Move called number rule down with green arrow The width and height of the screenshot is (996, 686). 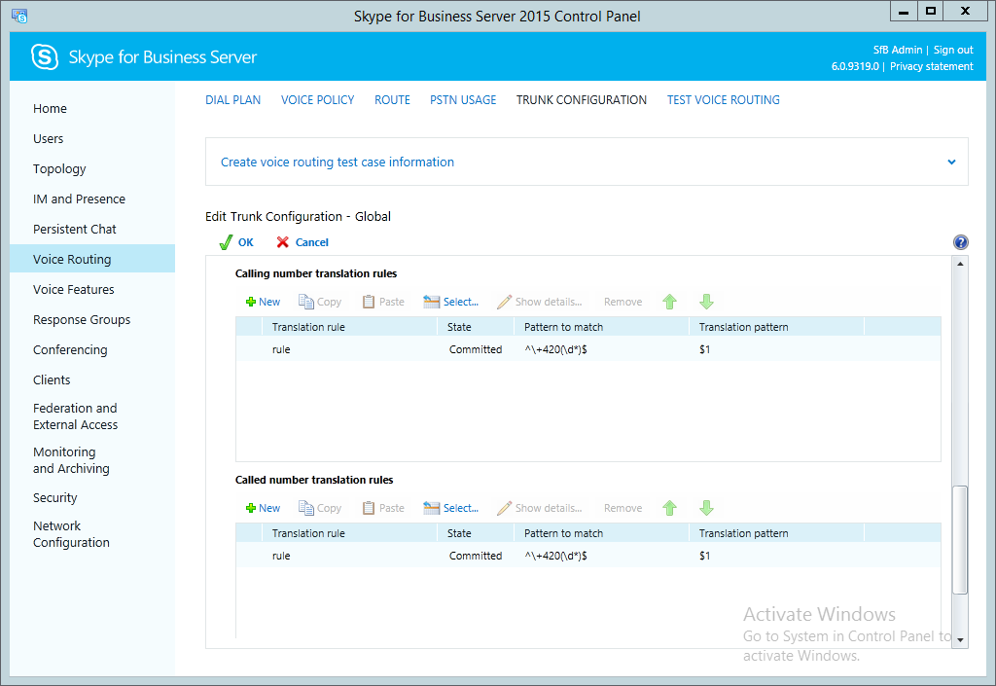707,508
